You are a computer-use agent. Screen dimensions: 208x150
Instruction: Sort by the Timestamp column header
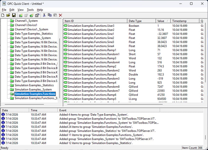pyautogui.click(x=185, y=21)
